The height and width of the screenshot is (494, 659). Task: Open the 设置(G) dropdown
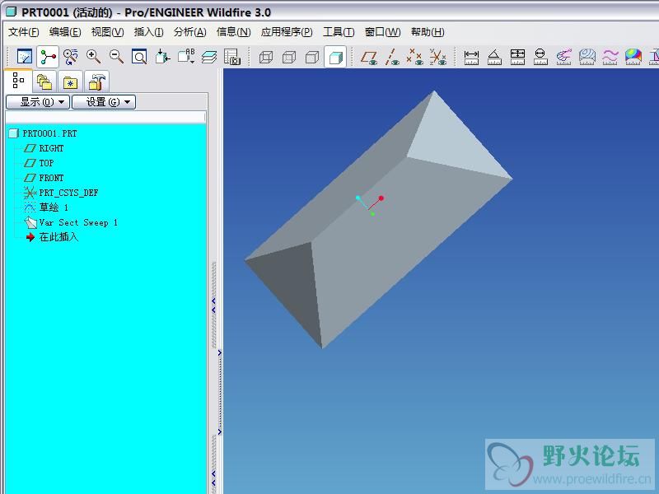point(104,102)
